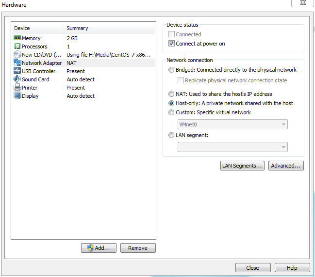Click the Processors chip icon
The height and width of the screenshot is (277, 315).
coord(17,46)
